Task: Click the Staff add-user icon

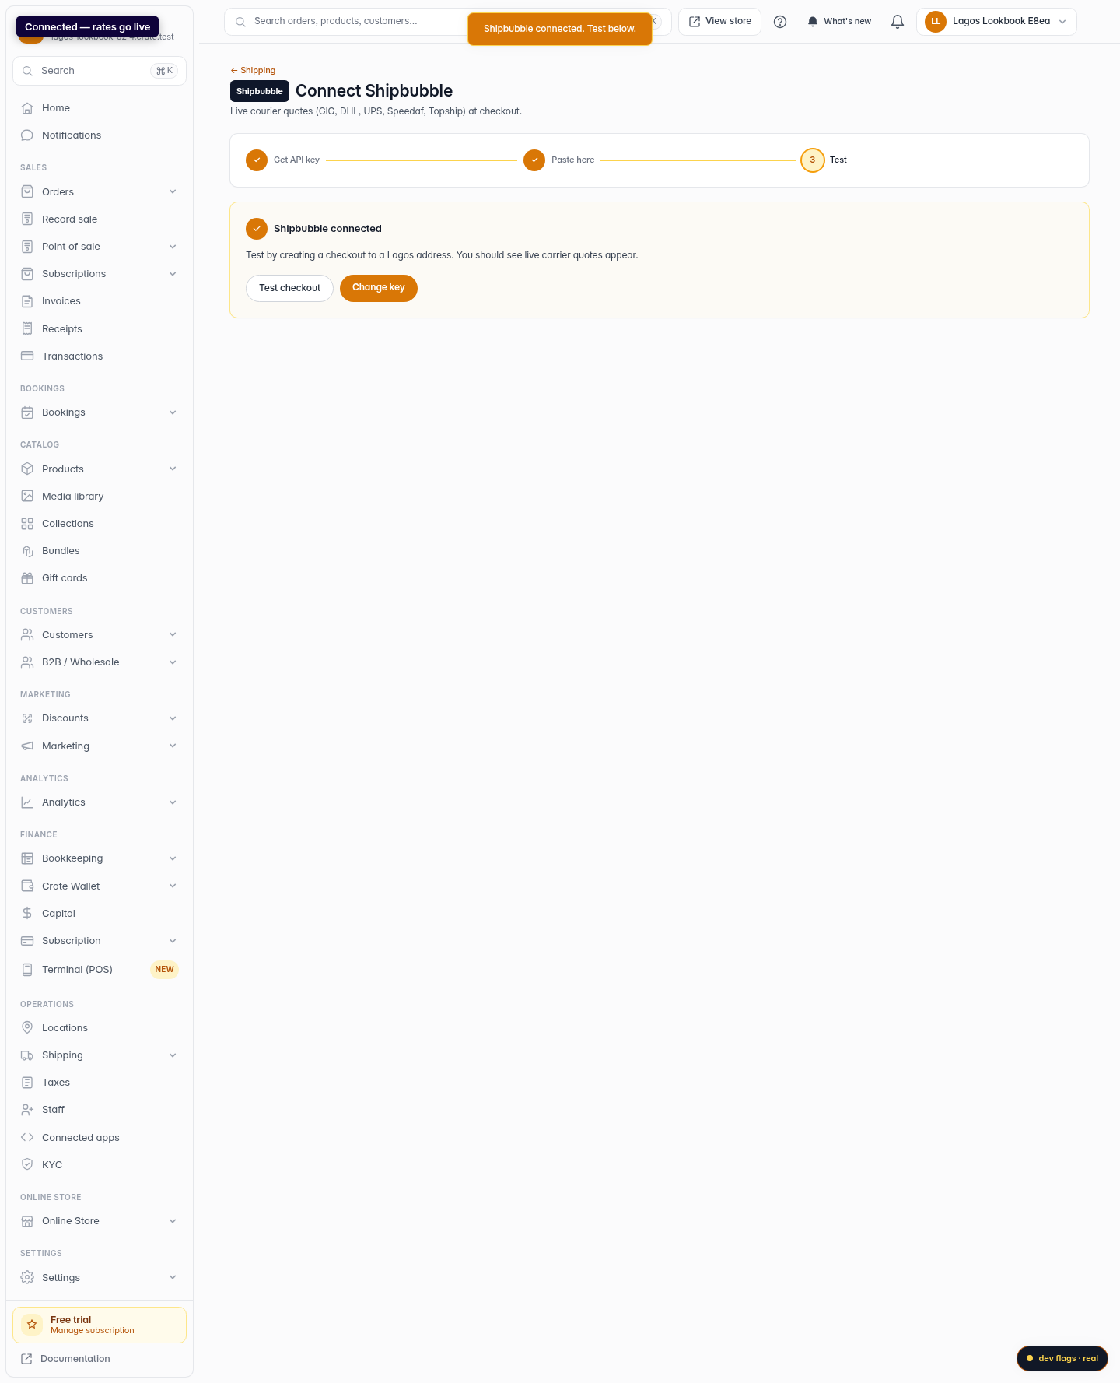Action: point(27,1110)
